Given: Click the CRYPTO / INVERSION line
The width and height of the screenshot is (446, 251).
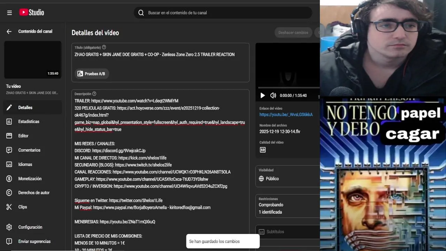Looking at the screenshot, I should point(151,187).
